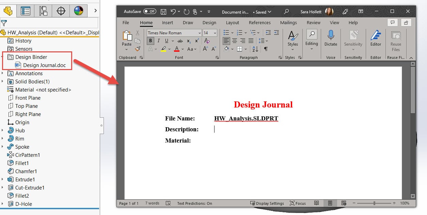Open the Dictate voice tool

[x=330, y=37]
